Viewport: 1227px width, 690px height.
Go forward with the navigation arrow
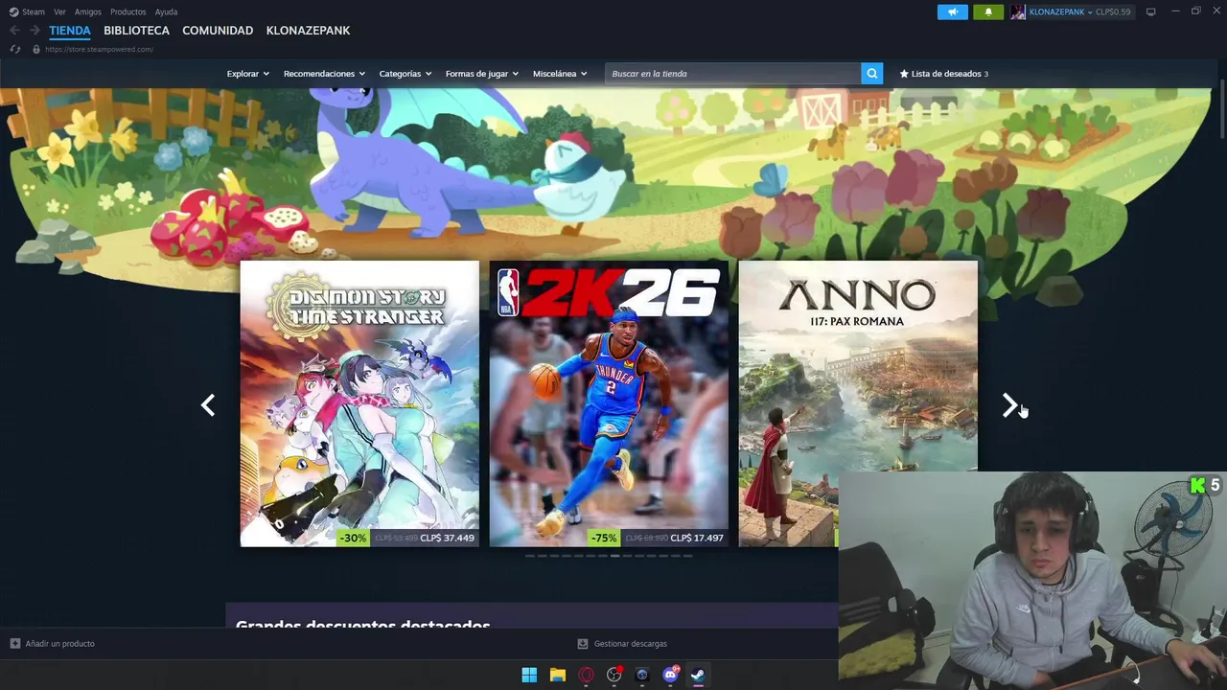pos(35,31)
